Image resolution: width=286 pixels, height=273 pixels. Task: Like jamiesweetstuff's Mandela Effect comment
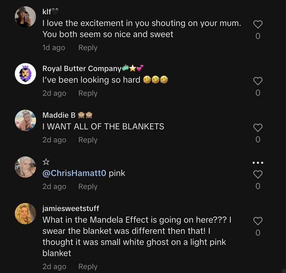pos(258,221)
